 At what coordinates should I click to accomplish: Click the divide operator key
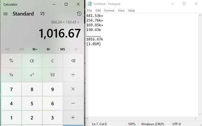pyautogui.click(x=73, y=75)
